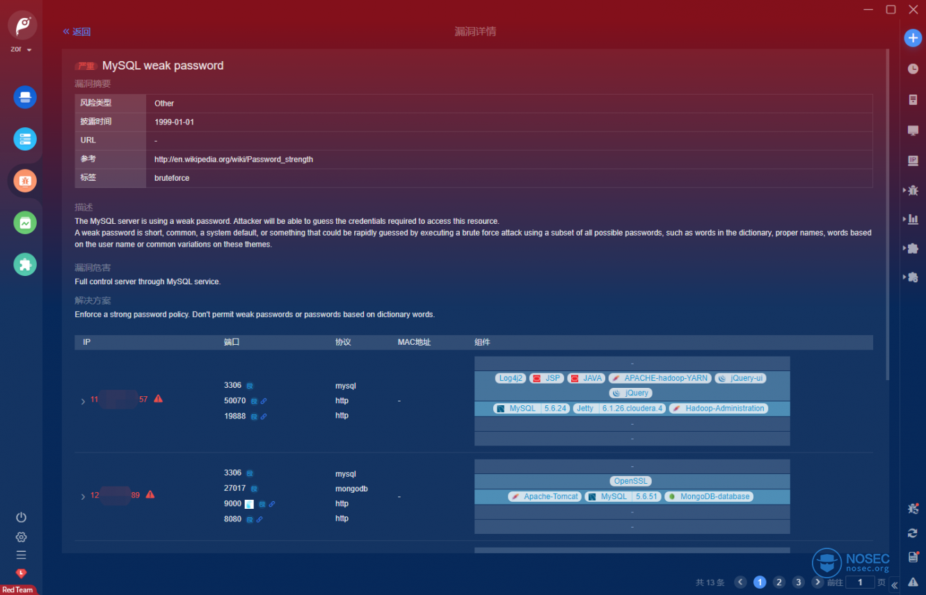Click the JSP component tag
Viewport: 926px width, 595px height.
click(546, 378)
